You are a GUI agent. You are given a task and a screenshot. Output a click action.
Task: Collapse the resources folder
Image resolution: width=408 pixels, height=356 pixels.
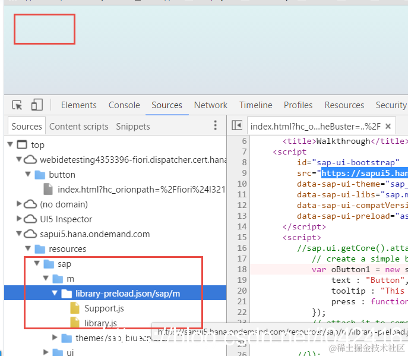[28, 248]
